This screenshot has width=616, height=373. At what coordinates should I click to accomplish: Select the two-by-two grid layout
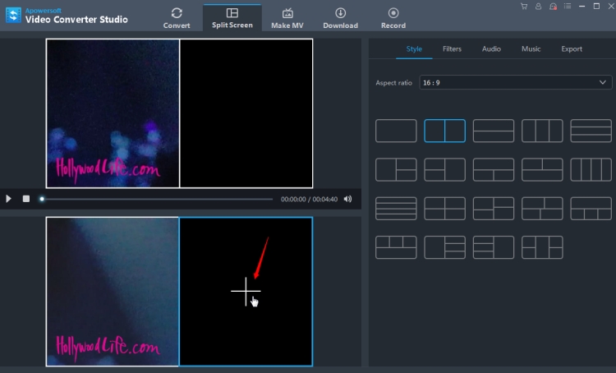(x=444, y=209)
